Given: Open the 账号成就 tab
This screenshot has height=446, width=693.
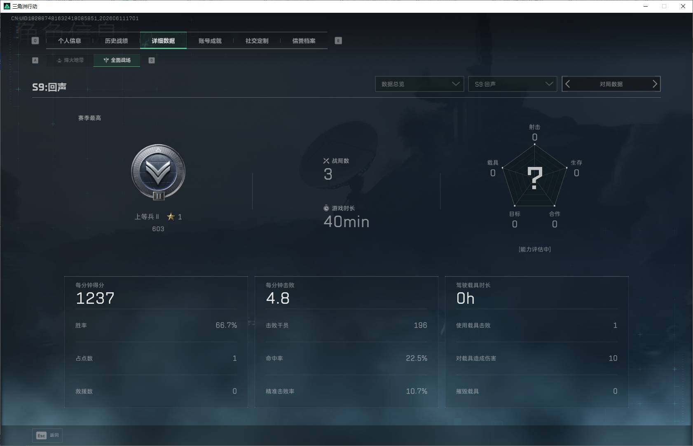Looking at the screenshot, I should pyautogui.click(x=210, y=41).
